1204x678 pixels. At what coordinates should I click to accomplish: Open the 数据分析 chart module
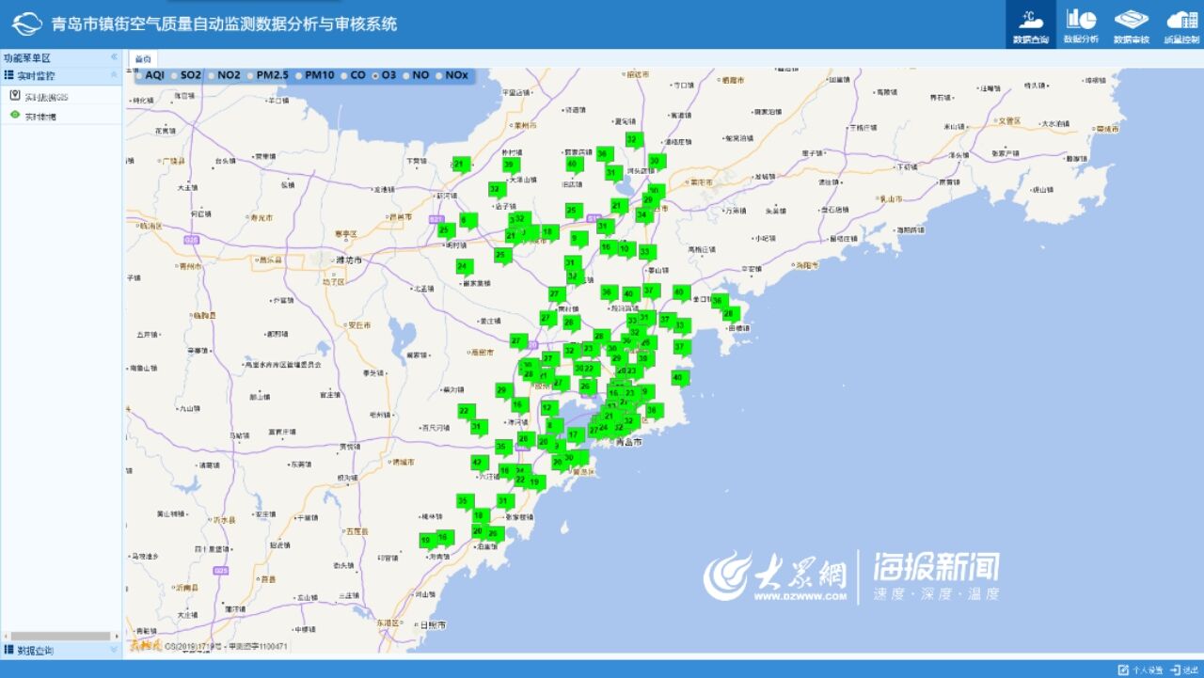click(x=1081, y=24)
